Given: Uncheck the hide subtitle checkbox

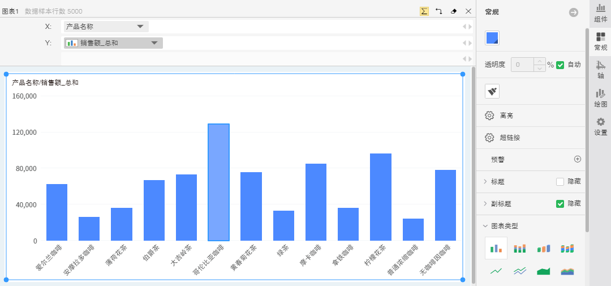Looking at the screenshot, I should (x=560, y=203).
